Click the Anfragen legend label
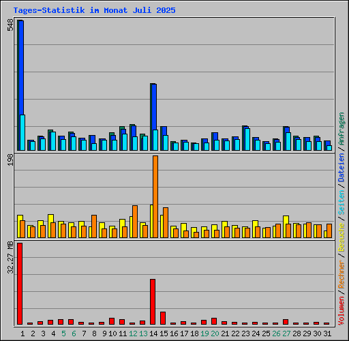349x341 pixels. [x=342, y=129]
